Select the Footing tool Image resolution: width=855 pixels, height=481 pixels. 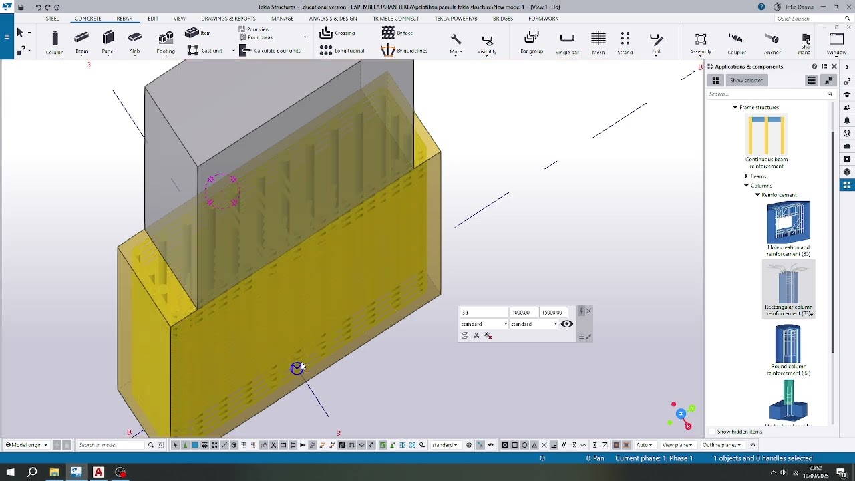click(166, 43)
